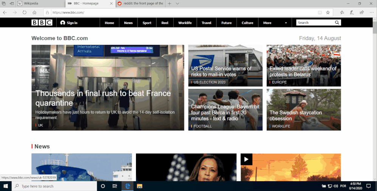Open the EUROPE section tag

tap(279, 82)
